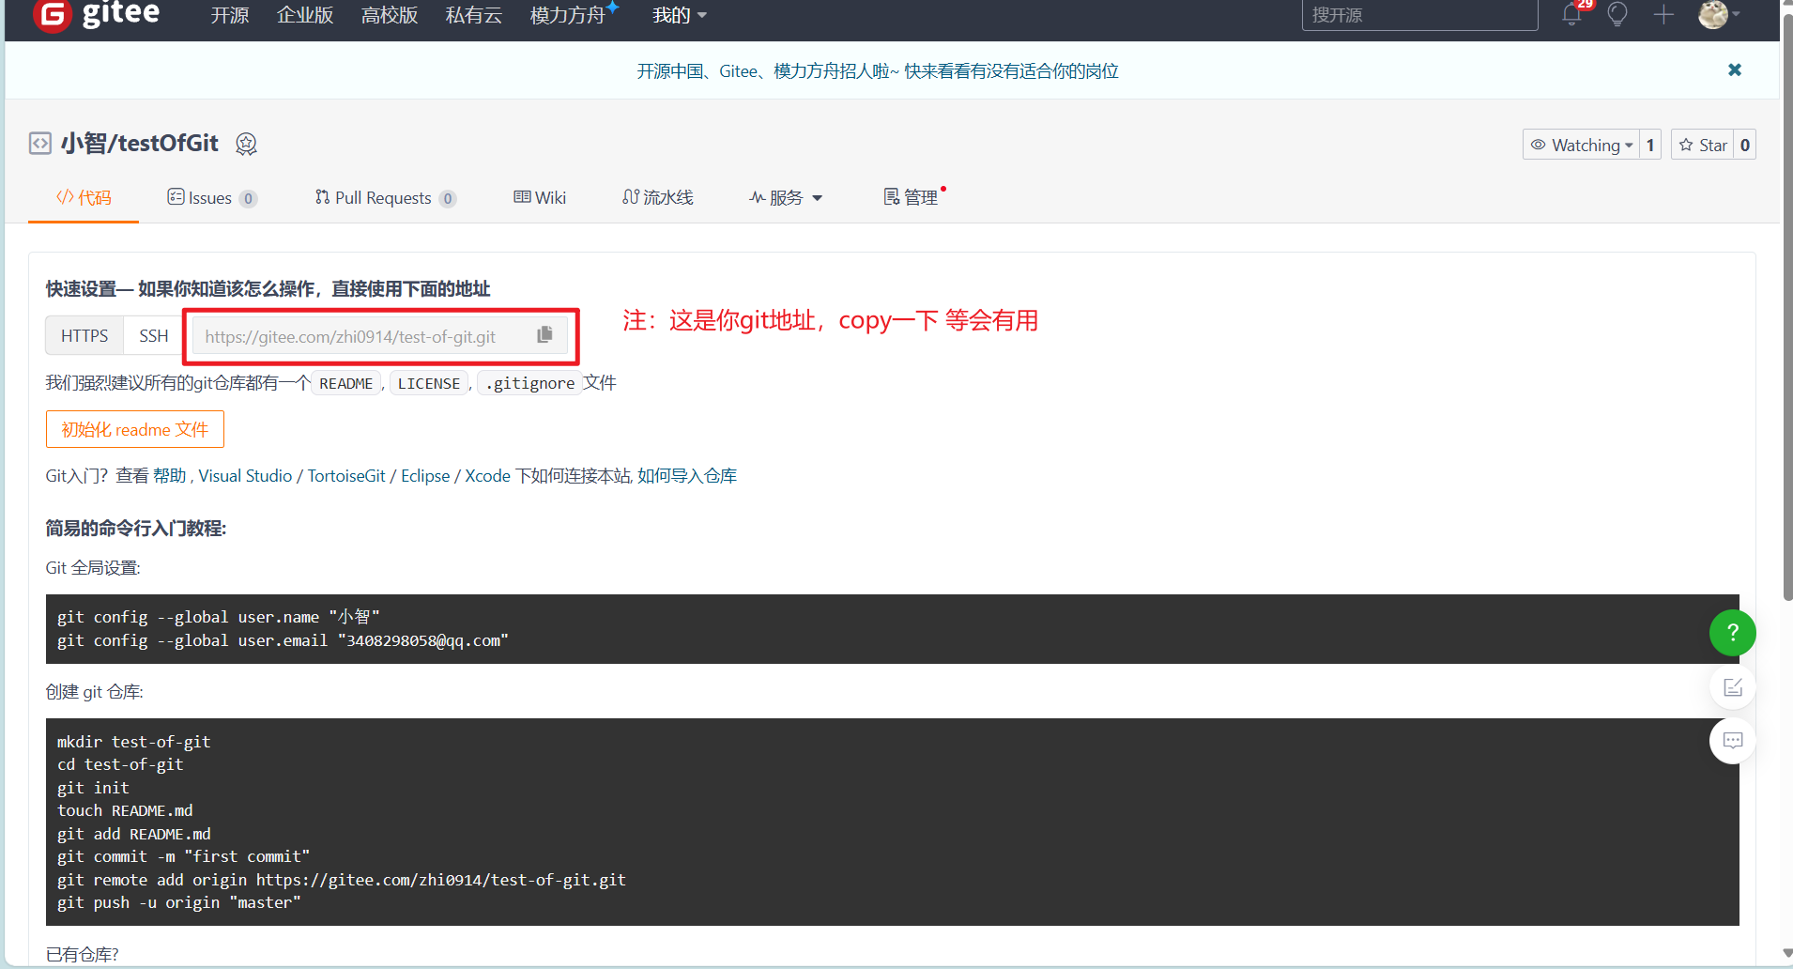This screenshot has height=969, width=1793.
Task: Copy the git repository URL
Action: [x=544, y=335]
